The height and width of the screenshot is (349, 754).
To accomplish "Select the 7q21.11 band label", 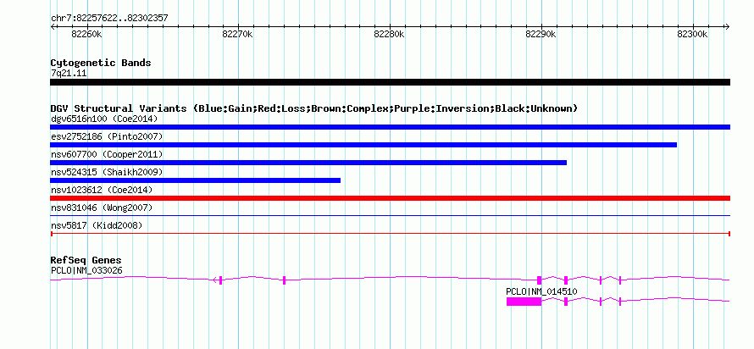I will [x=69, y=74].
